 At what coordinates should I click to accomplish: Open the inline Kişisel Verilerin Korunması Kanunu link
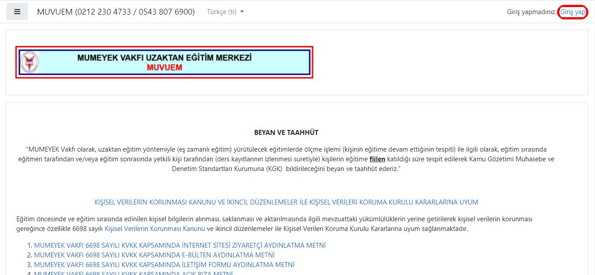click(x=154, y=229)
